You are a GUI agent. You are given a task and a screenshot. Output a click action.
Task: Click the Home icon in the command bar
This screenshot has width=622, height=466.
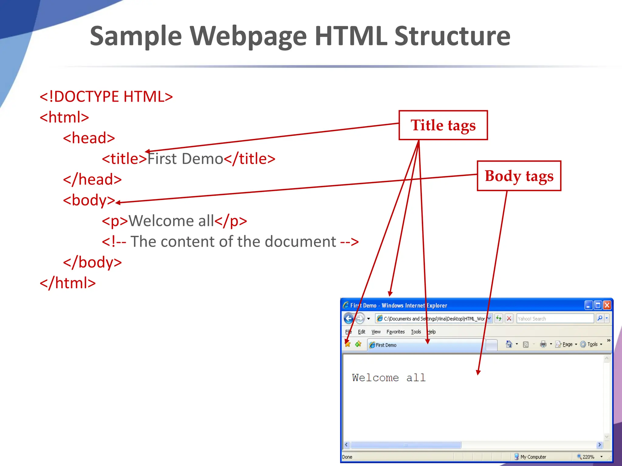pyautogui.click(x=509, y=344)
